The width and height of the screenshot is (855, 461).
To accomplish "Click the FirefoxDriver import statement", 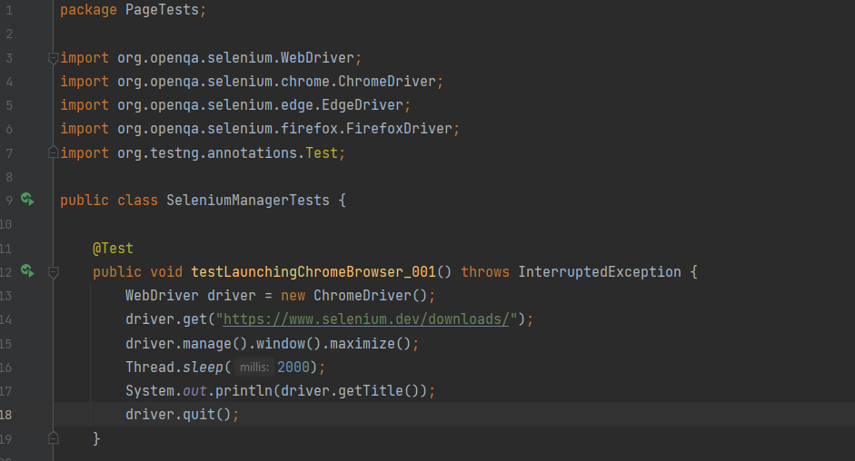I will [x=260, y=129].
